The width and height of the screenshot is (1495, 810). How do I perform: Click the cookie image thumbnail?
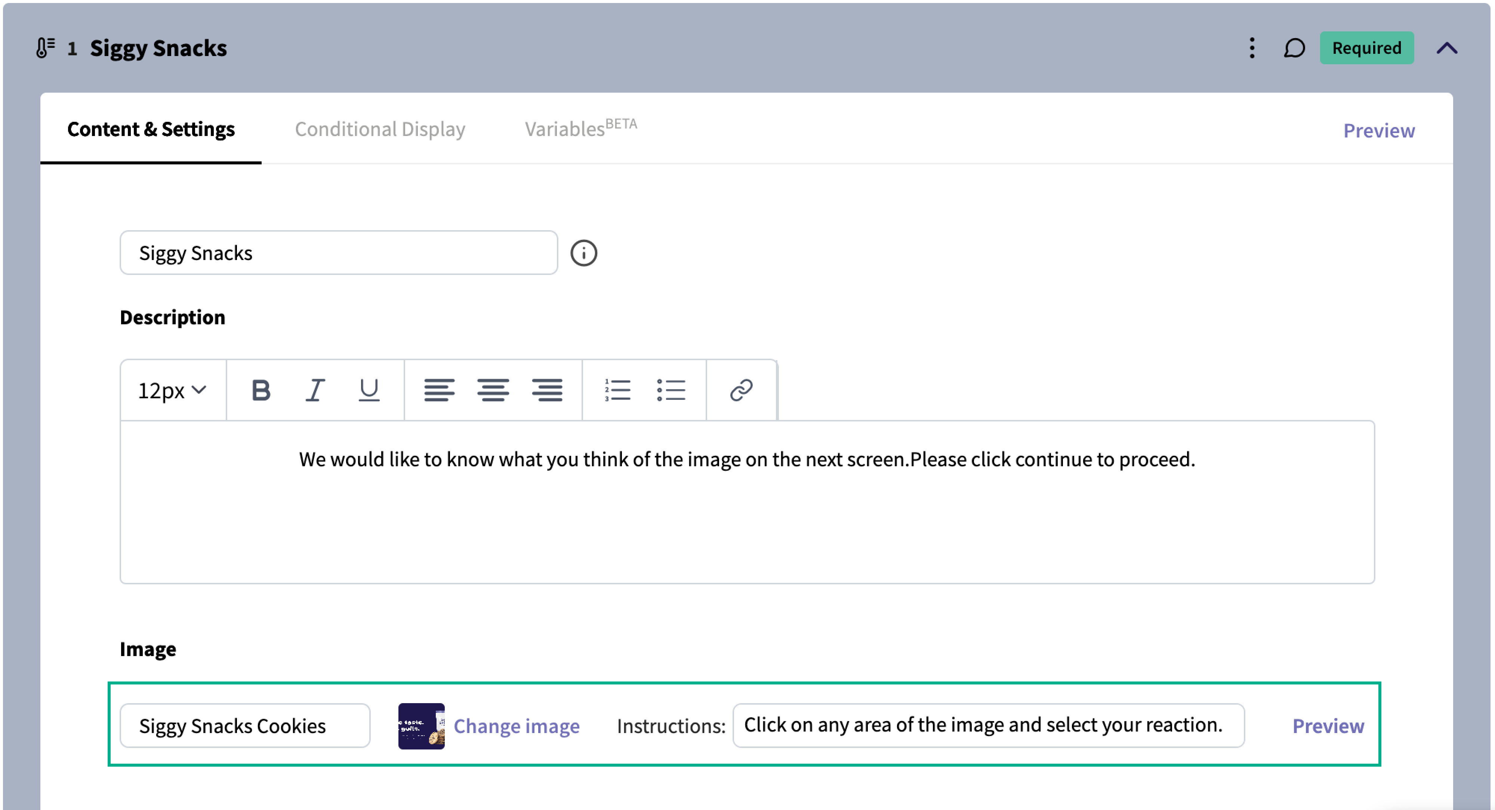pos(421,725)
